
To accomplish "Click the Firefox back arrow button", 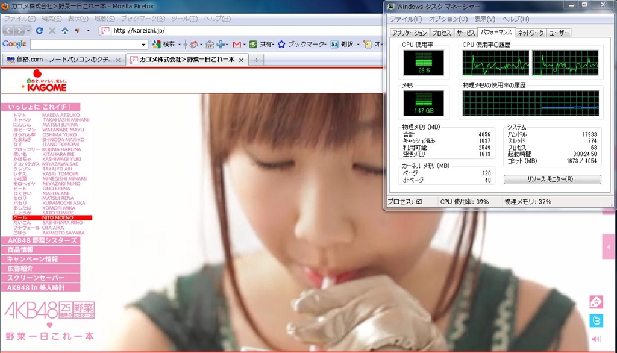I will point(8,30).
